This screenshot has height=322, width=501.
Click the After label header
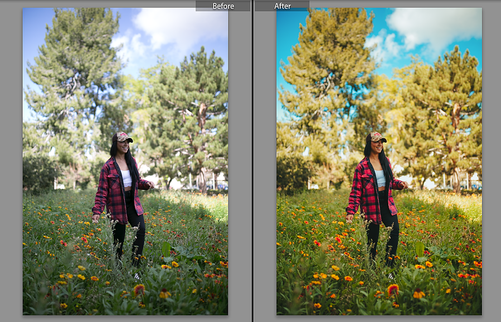[x=282, y=6]
